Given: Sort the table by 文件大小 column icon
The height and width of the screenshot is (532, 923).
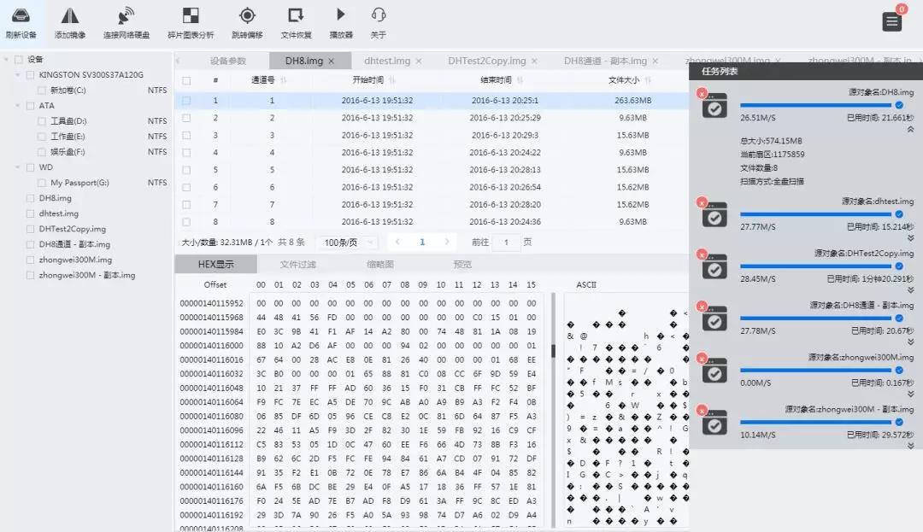Looking at the screenshot, I should [x=648, y=80].
